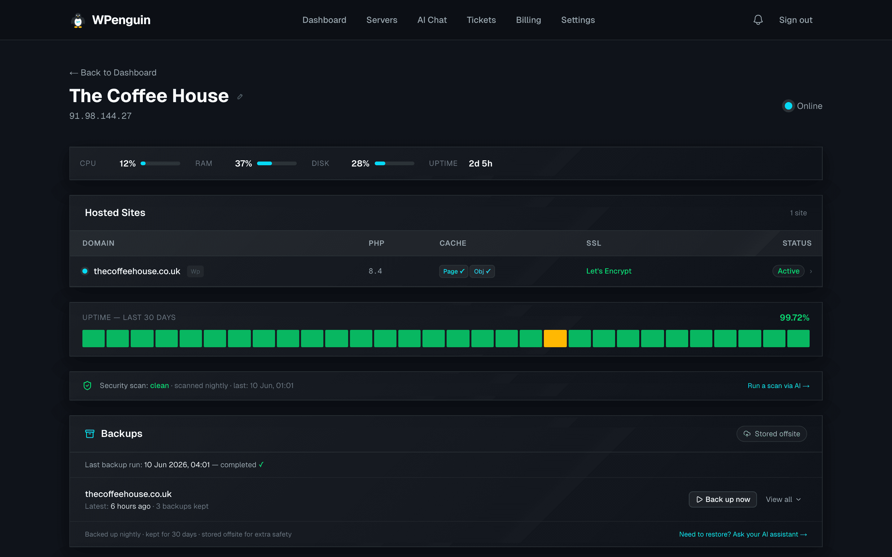Click the STATUS column header
The image size is (892, 557).
pos(797,243)
